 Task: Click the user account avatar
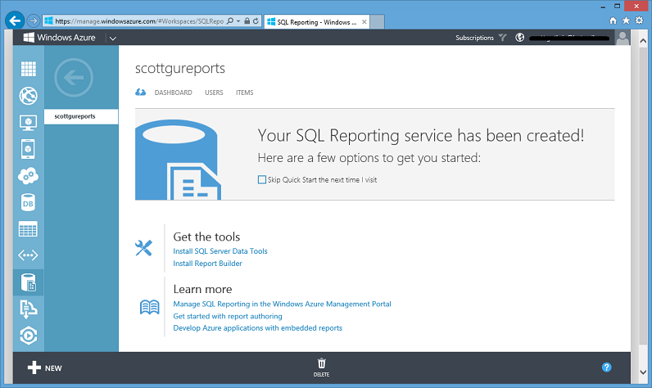pyautogui.click(x=623, y=38)
